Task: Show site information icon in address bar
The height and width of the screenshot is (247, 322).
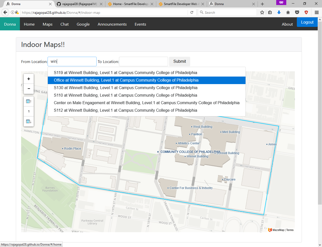Action: click(x=13, y=12)
